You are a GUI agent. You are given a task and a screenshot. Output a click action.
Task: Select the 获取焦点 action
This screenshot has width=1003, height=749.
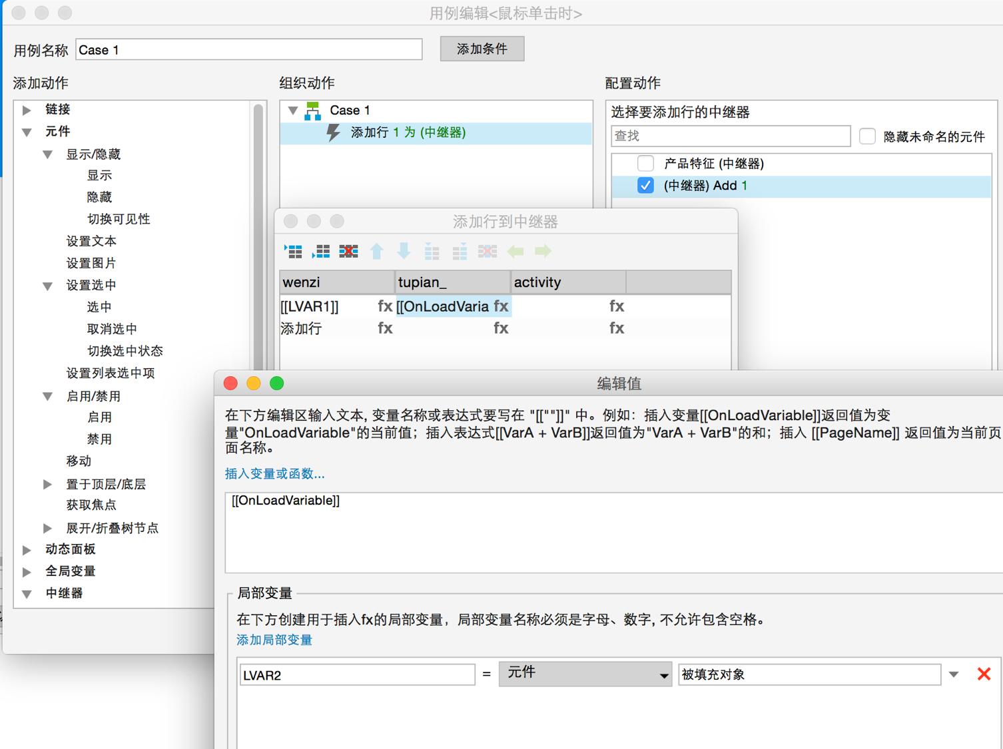(91, 505)
